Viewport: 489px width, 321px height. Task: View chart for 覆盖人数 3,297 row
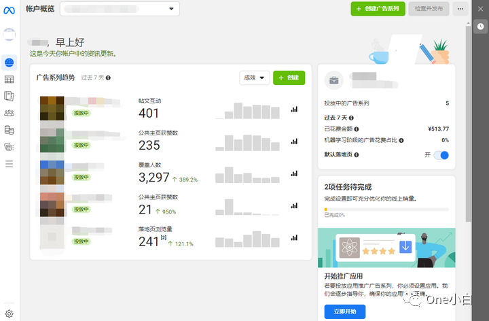[294, 173]
